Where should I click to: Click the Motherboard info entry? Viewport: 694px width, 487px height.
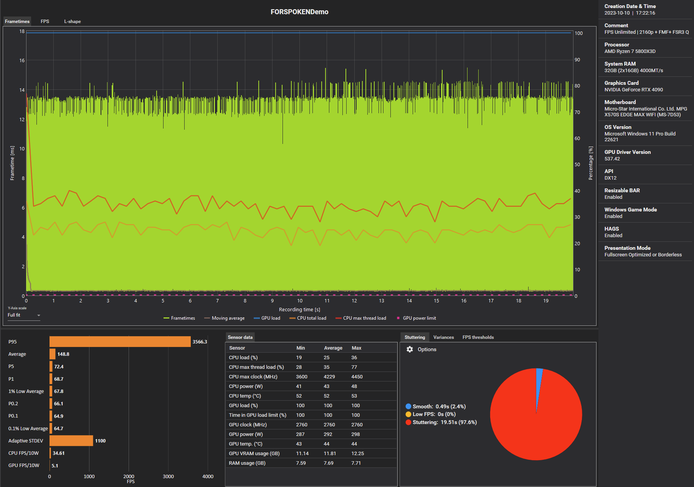coord(646,108)
